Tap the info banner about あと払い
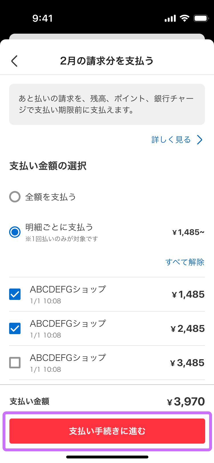 pyautogui.click(x=107, y=104)
